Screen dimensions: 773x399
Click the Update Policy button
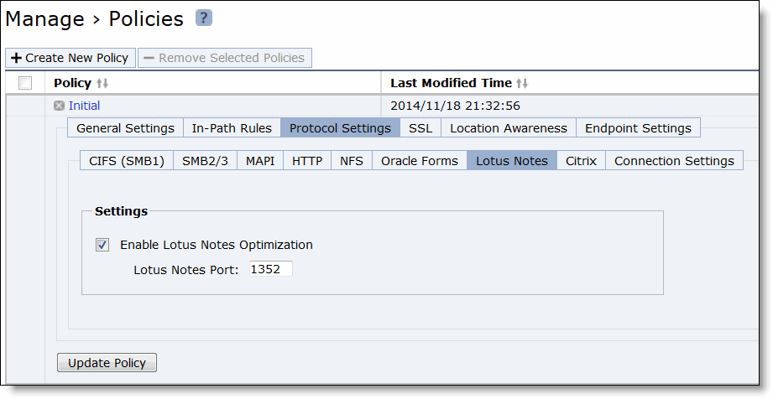(x=107, y=363)
